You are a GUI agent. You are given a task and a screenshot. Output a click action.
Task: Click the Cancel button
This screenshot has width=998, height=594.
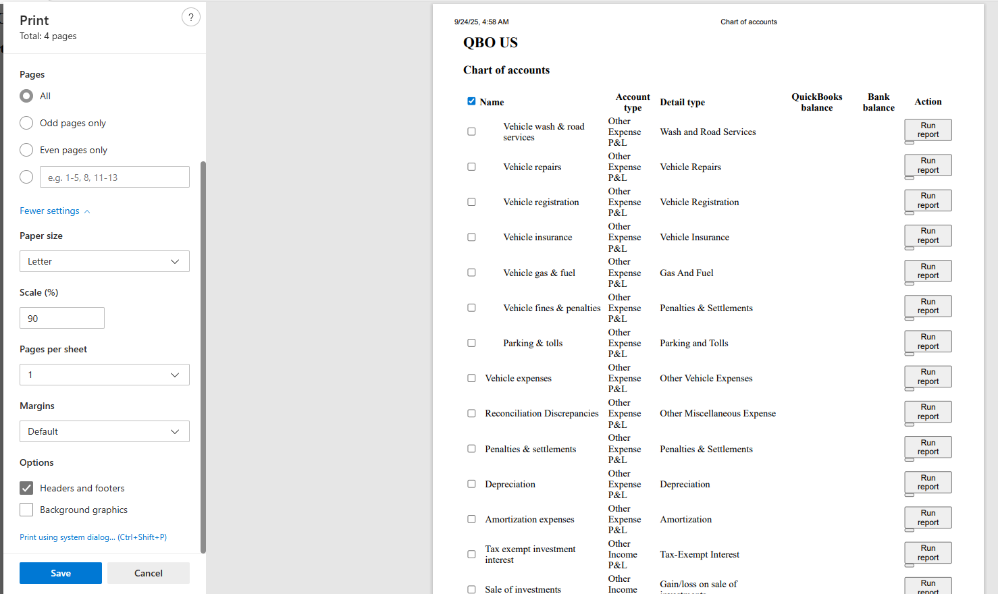tap(149, 573)
